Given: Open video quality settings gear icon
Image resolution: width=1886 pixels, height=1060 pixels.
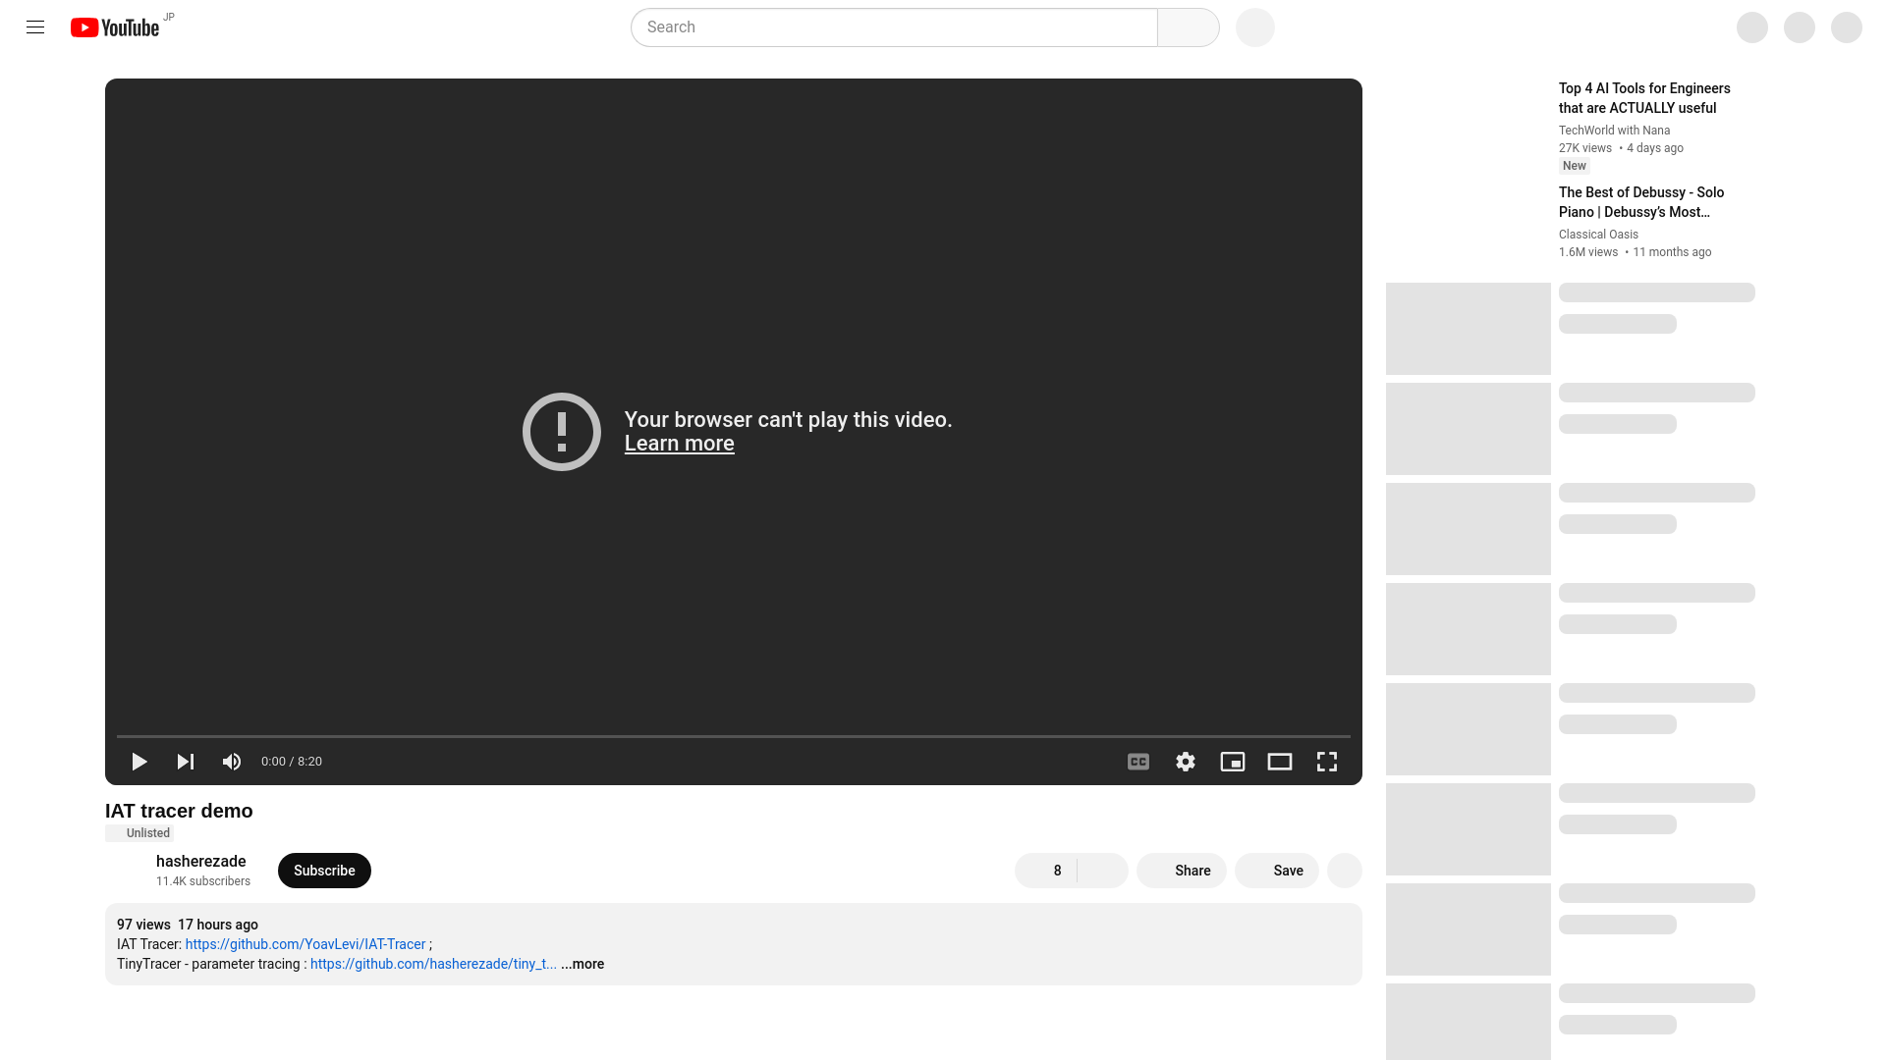Looking at the screenshot, I should (1186, 761).
